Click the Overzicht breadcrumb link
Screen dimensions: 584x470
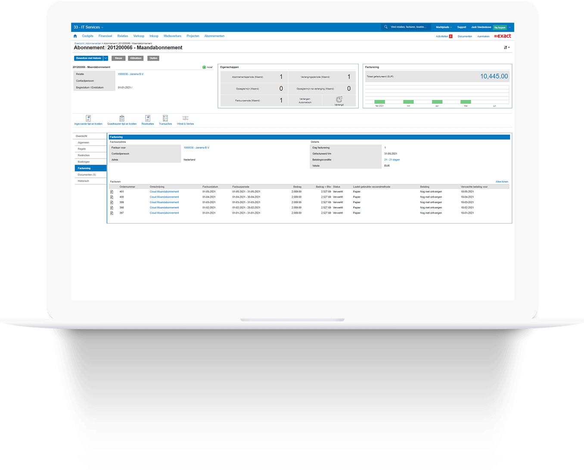click(x=79, y=44)
